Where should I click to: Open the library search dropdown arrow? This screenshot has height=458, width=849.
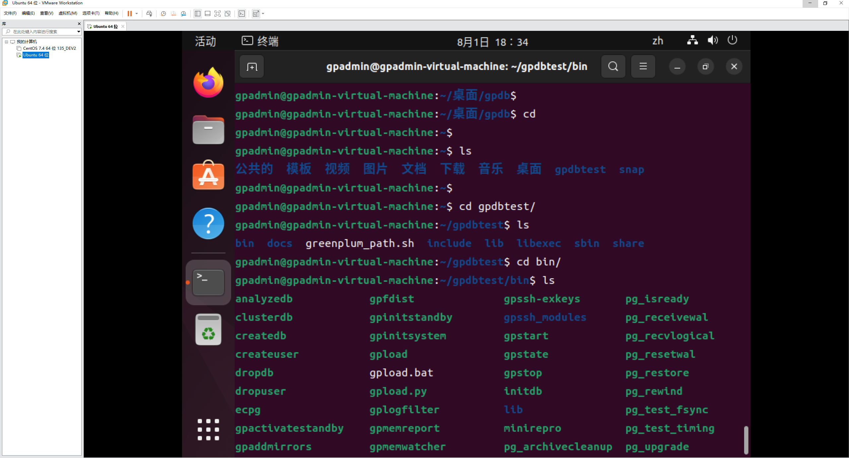pos(79,32)
